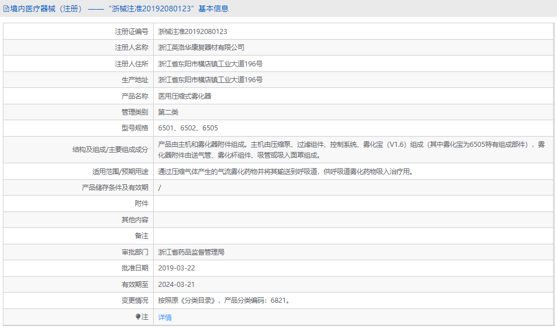Select registration number 浙械注准20192080123 in table
The image size is (557, 330).
point(192,31)
